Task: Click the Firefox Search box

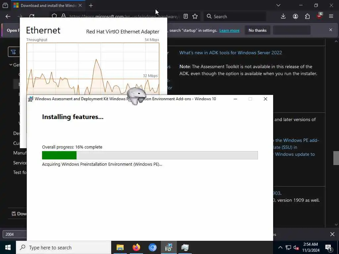Action: pos(235,17)
